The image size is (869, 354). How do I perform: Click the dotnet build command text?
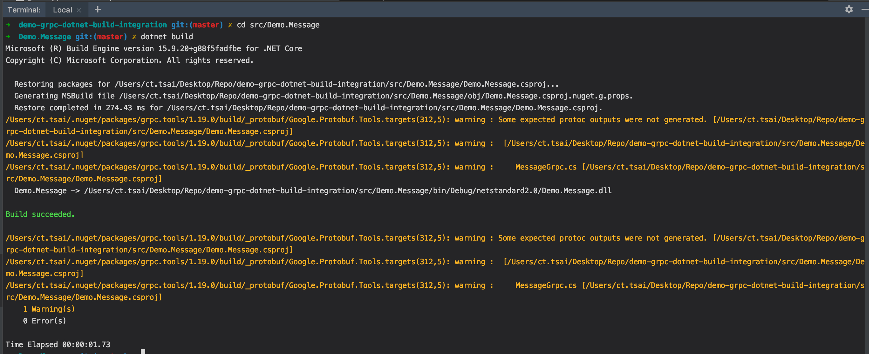pos(167,36)
